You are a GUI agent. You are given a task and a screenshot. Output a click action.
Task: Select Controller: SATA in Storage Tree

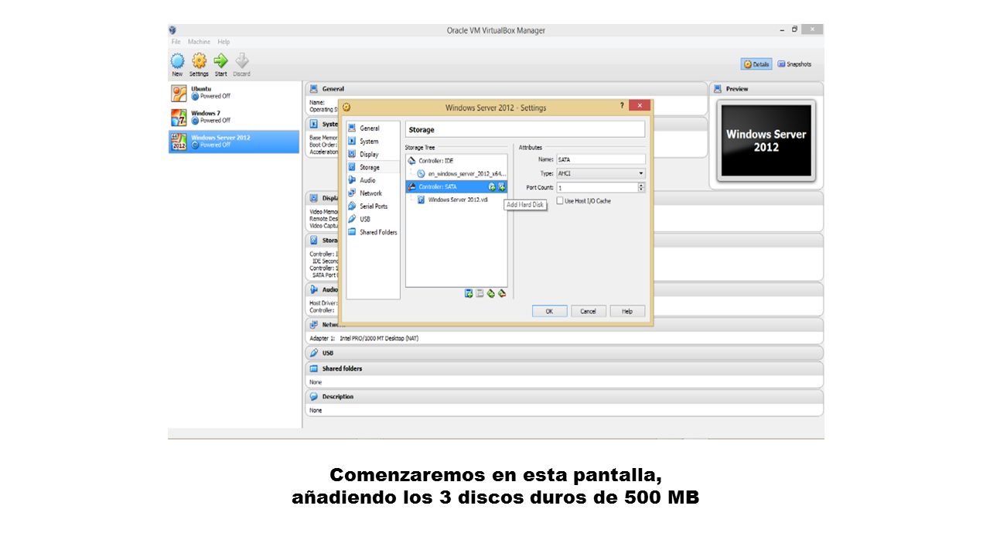click(456, 186)
